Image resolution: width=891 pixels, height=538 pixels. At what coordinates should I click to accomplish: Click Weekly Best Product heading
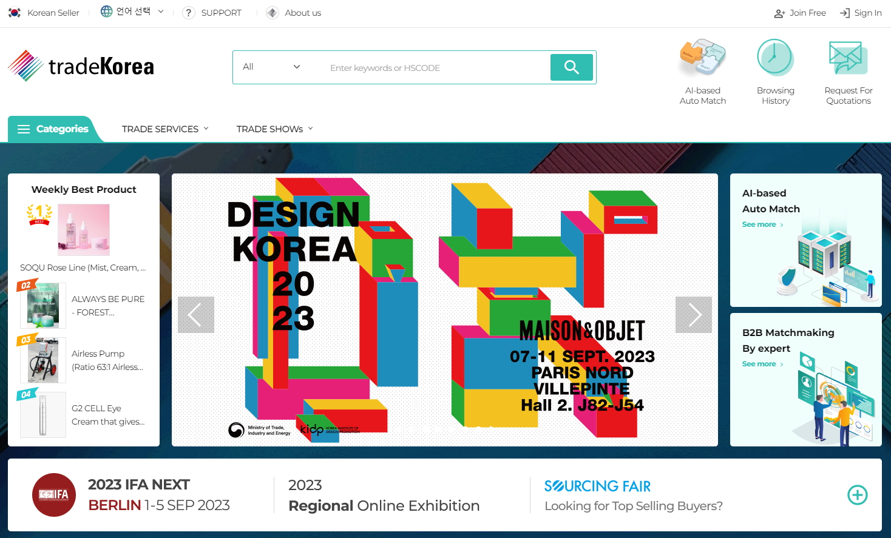click(84, 189)
